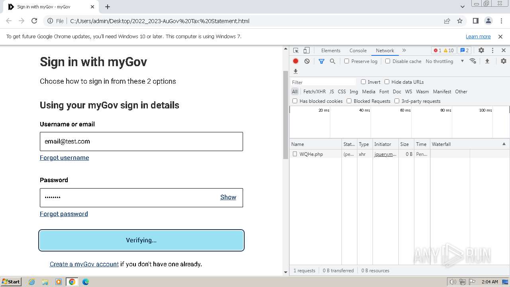Filter requests by Img type
This screenshot has height=287, width=510.
coord(354,91)
